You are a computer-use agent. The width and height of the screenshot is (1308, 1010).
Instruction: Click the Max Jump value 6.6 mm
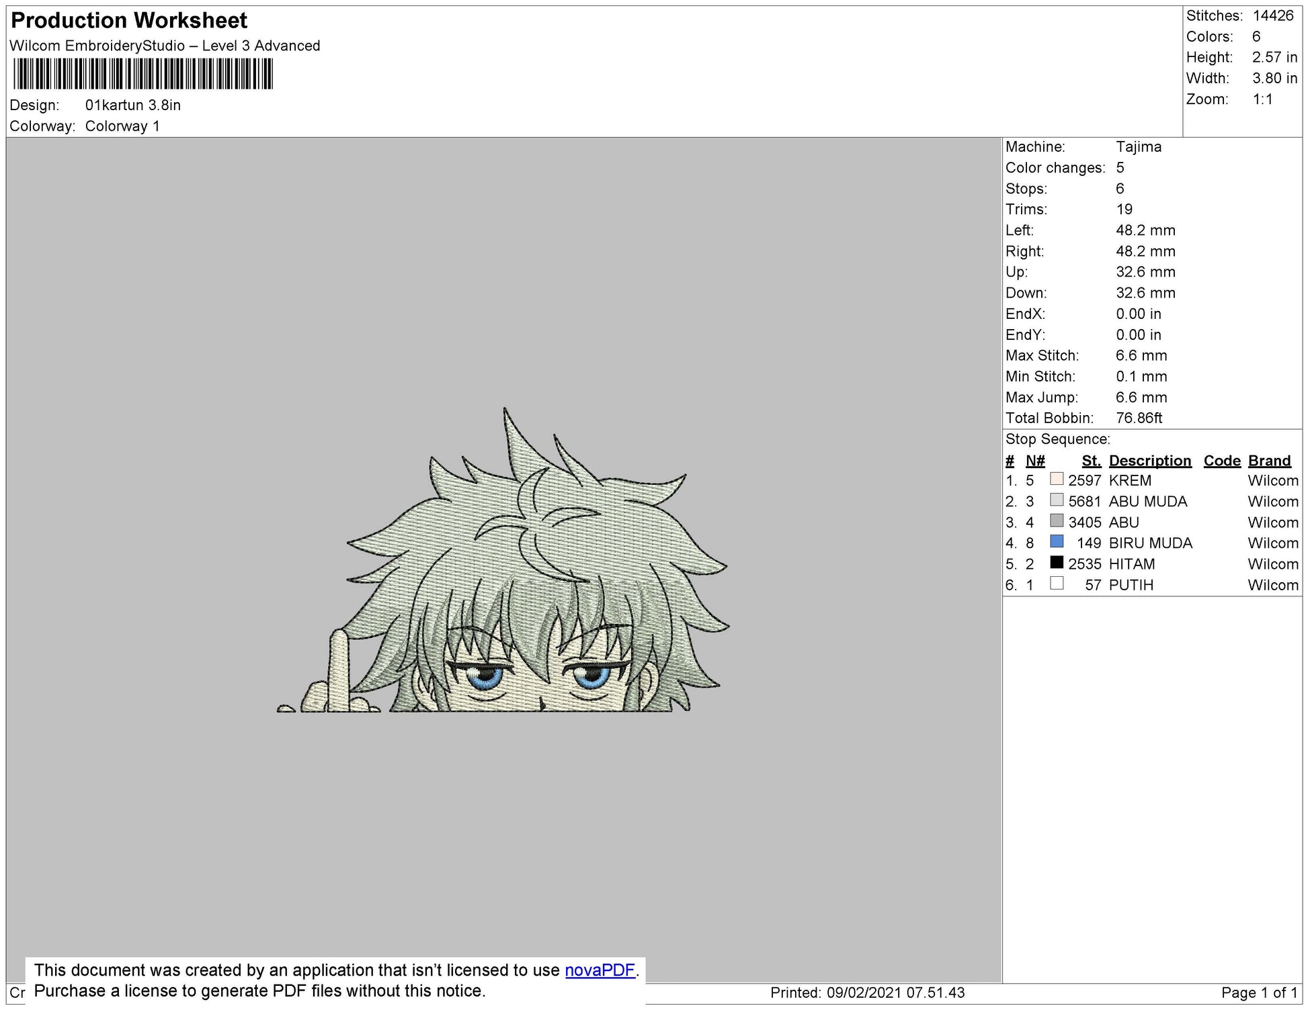tap(1141, 397)
